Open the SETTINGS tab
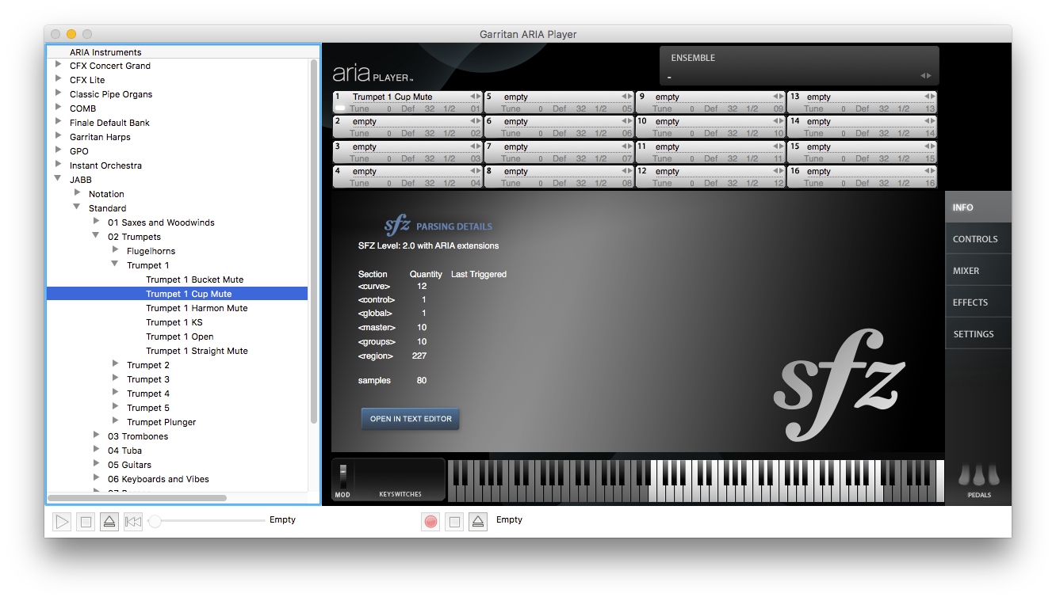The height and width of the screenshot is (601, 1056). click(978, 334)
